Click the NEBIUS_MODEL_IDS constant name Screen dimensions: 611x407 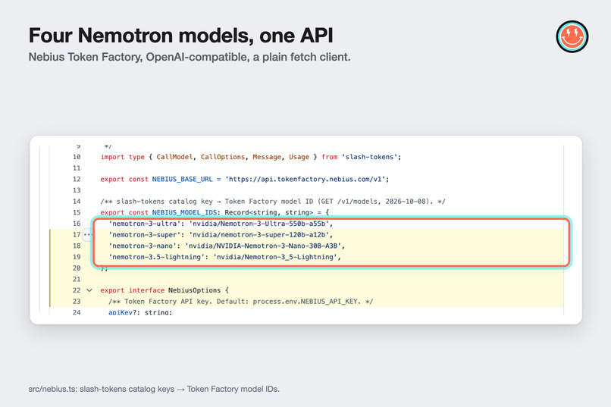184,213
